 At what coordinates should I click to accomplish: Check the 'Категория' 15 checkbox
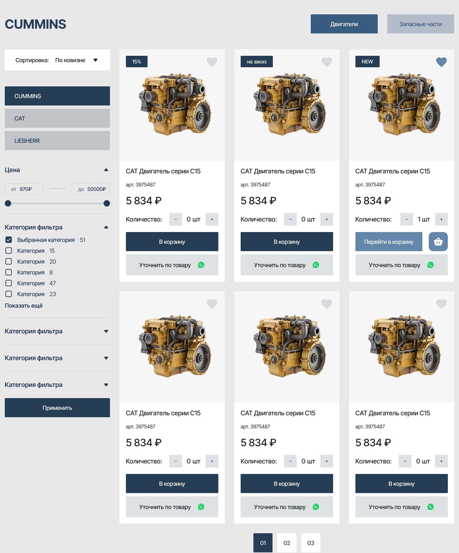click(9, 251)
